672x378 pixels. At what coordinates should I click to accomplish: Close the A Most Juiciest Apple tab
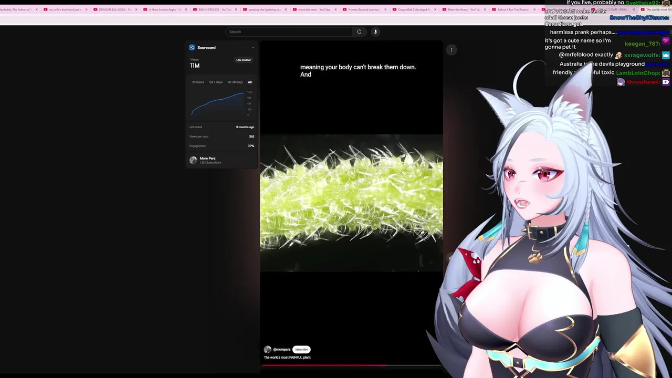pos(186,9)
